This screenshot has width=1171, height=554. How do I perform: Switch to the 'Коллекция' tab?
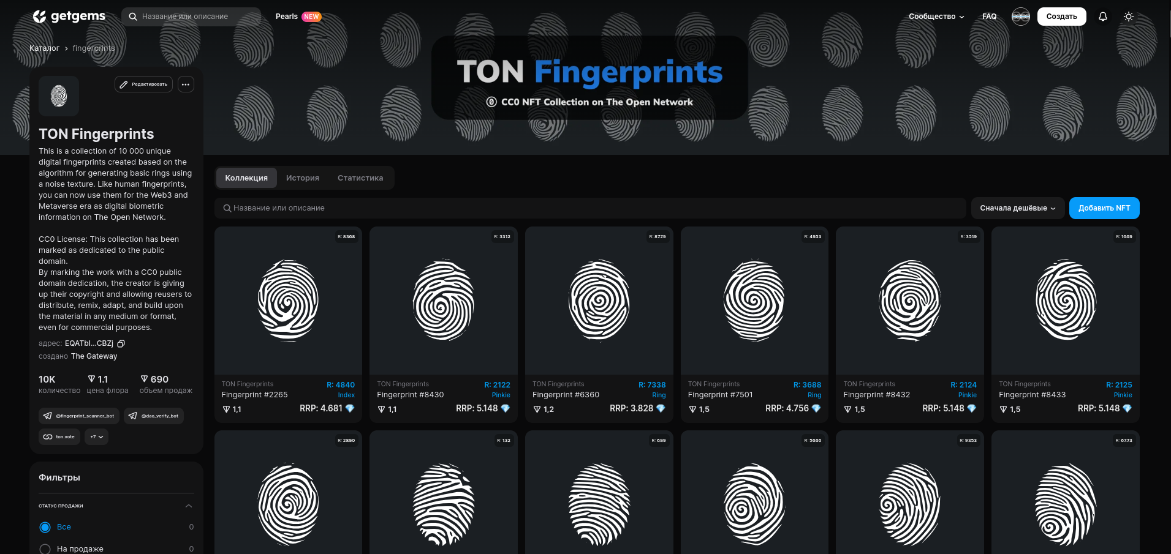246,178
